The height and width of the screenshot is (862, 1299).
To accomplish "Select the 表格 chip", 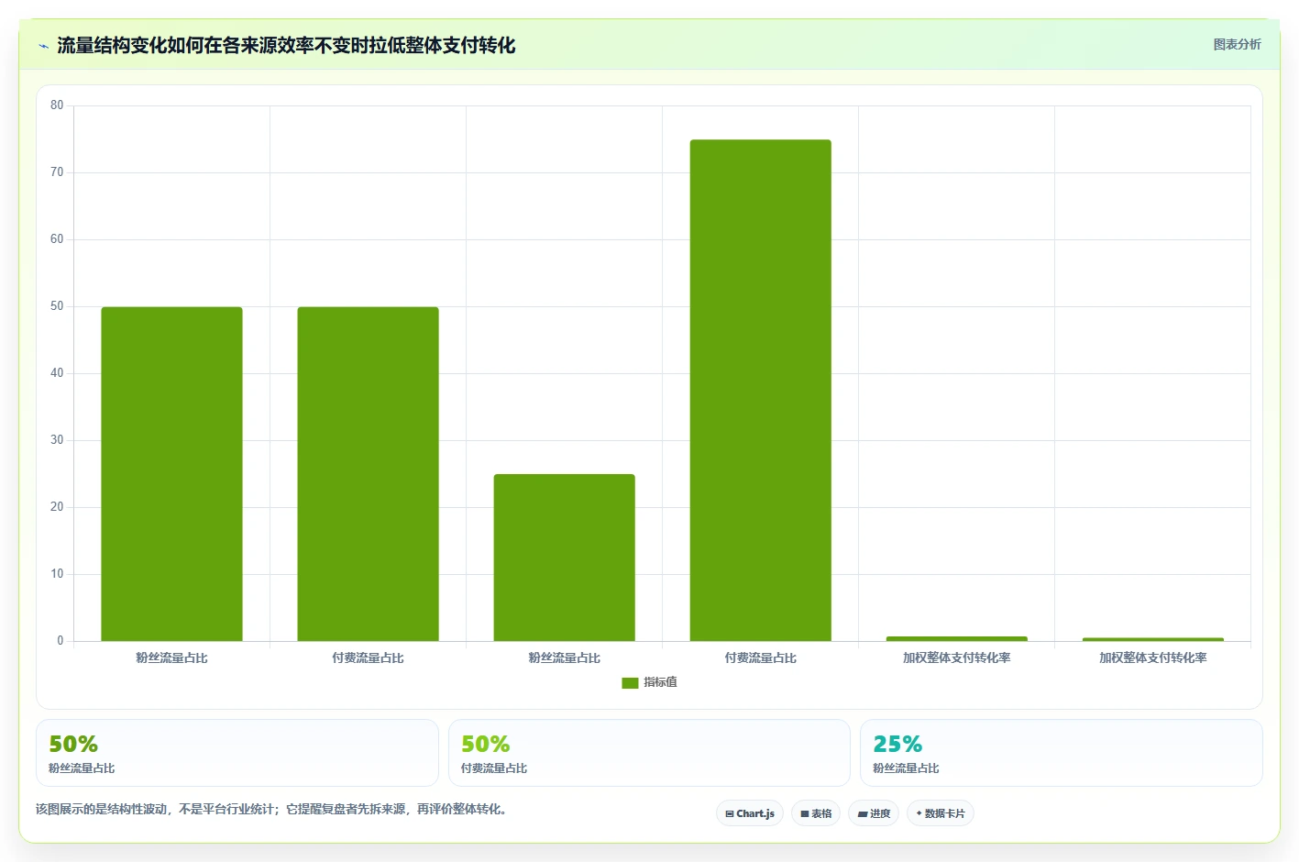I will [816, 813].
